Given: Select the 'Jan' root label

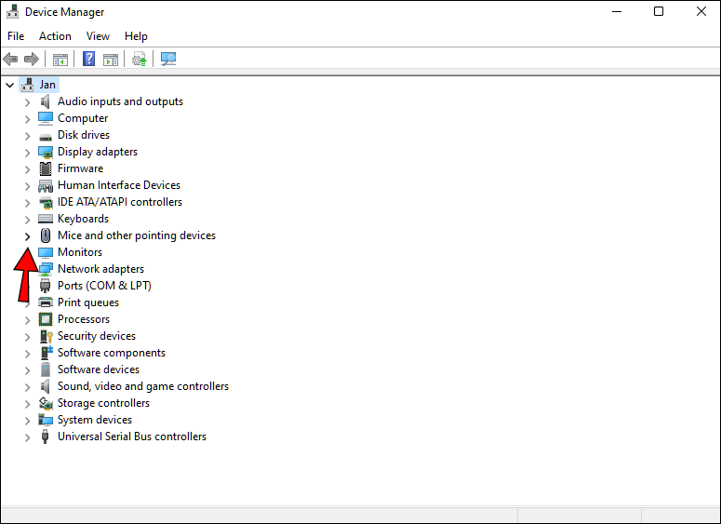Looking at the screenshot, I should [x=47, y=85].
